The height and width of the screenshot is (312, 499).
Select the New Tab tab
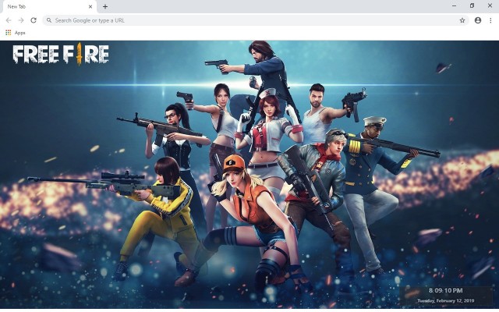48,7
